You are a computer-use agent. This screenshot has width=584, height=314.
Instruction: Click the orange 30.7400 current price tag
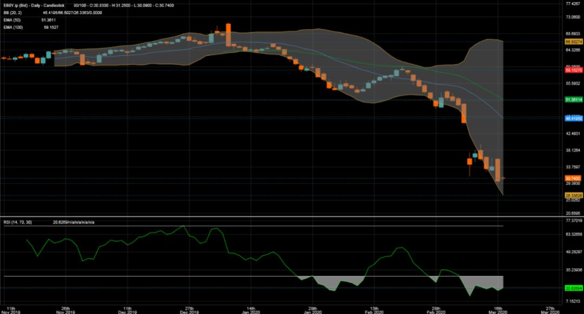click(x=573, y=178)
